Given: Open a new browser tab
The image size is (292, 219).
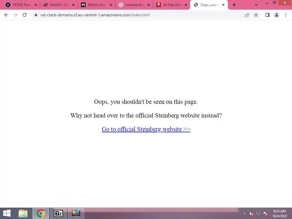Looking at the screenshot, I should (234, 5).
